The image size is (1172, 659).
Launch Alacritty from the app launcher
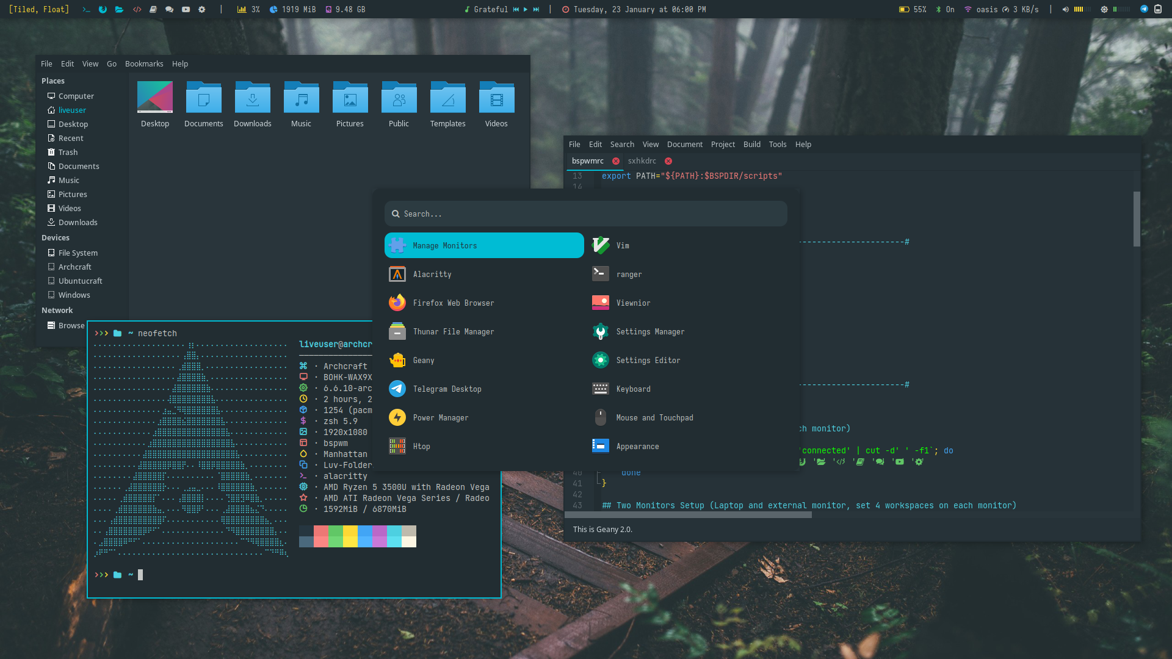(432, 275)
